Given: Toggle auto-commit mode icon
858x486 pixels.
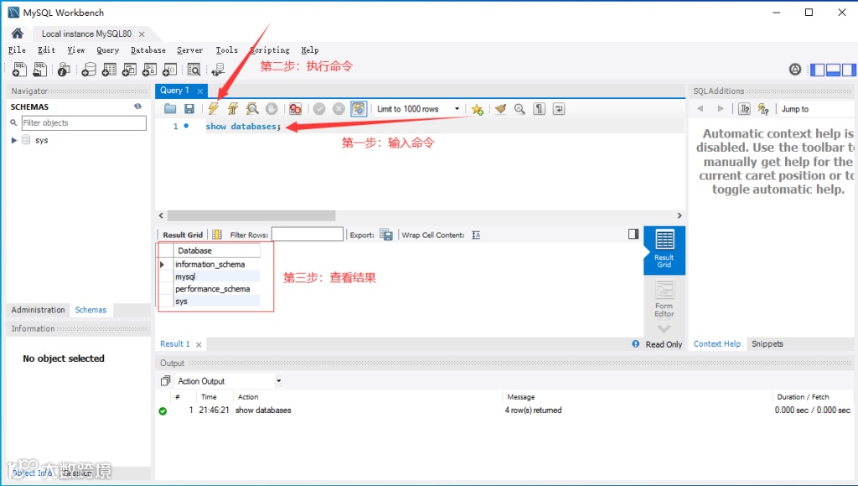Looking at the screenshot, I should pyautogui.click(x=359, y=109).
